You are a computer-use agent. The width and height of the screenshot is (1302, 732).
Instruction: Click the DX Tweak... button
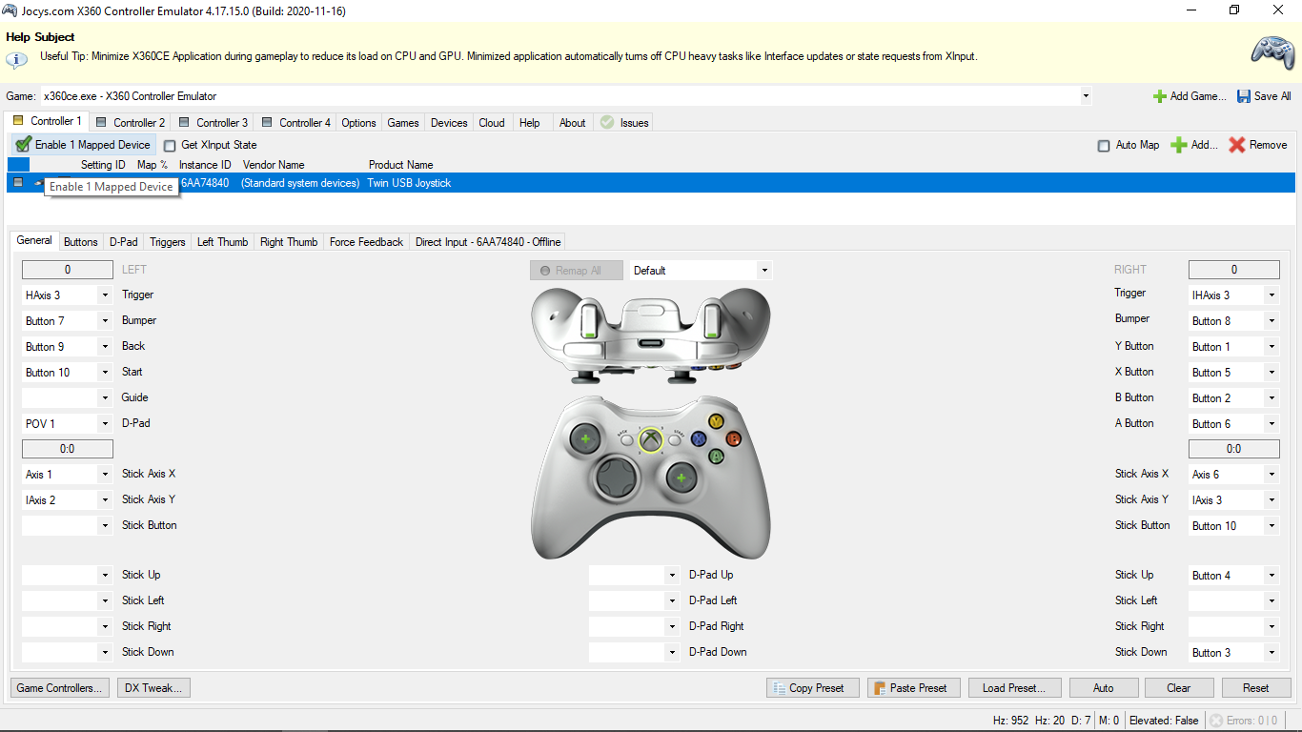pyautogui.click(x=153, y=688)
